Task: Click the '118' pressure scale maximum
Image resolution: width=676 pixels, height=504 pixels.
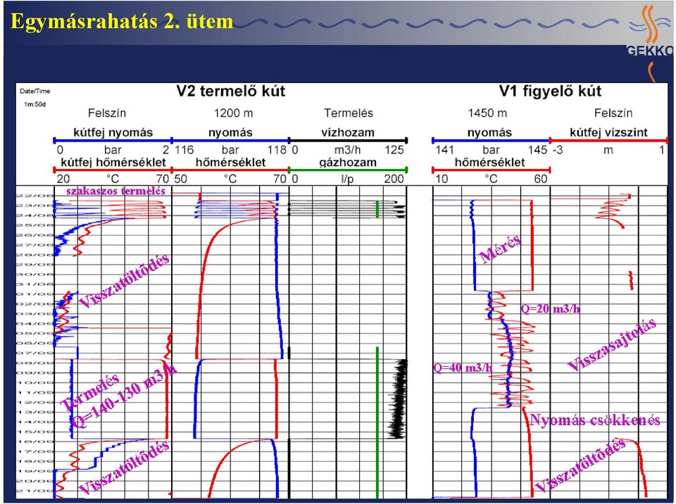Action: [x=277, y=150]
